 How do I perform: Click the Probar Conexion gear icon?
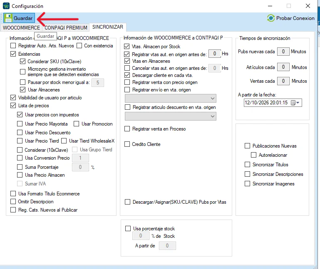(x=271, y=18)
